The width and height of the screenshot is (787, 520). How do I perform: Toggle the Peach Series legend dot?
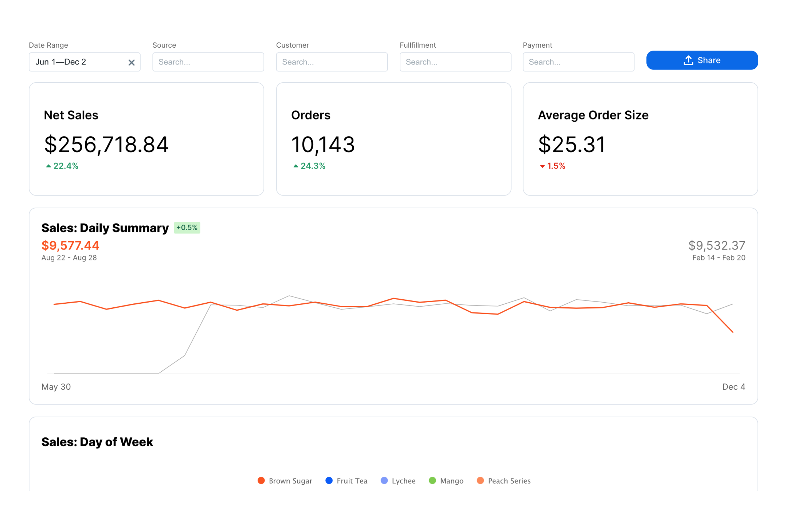click(x=480, y=480)
